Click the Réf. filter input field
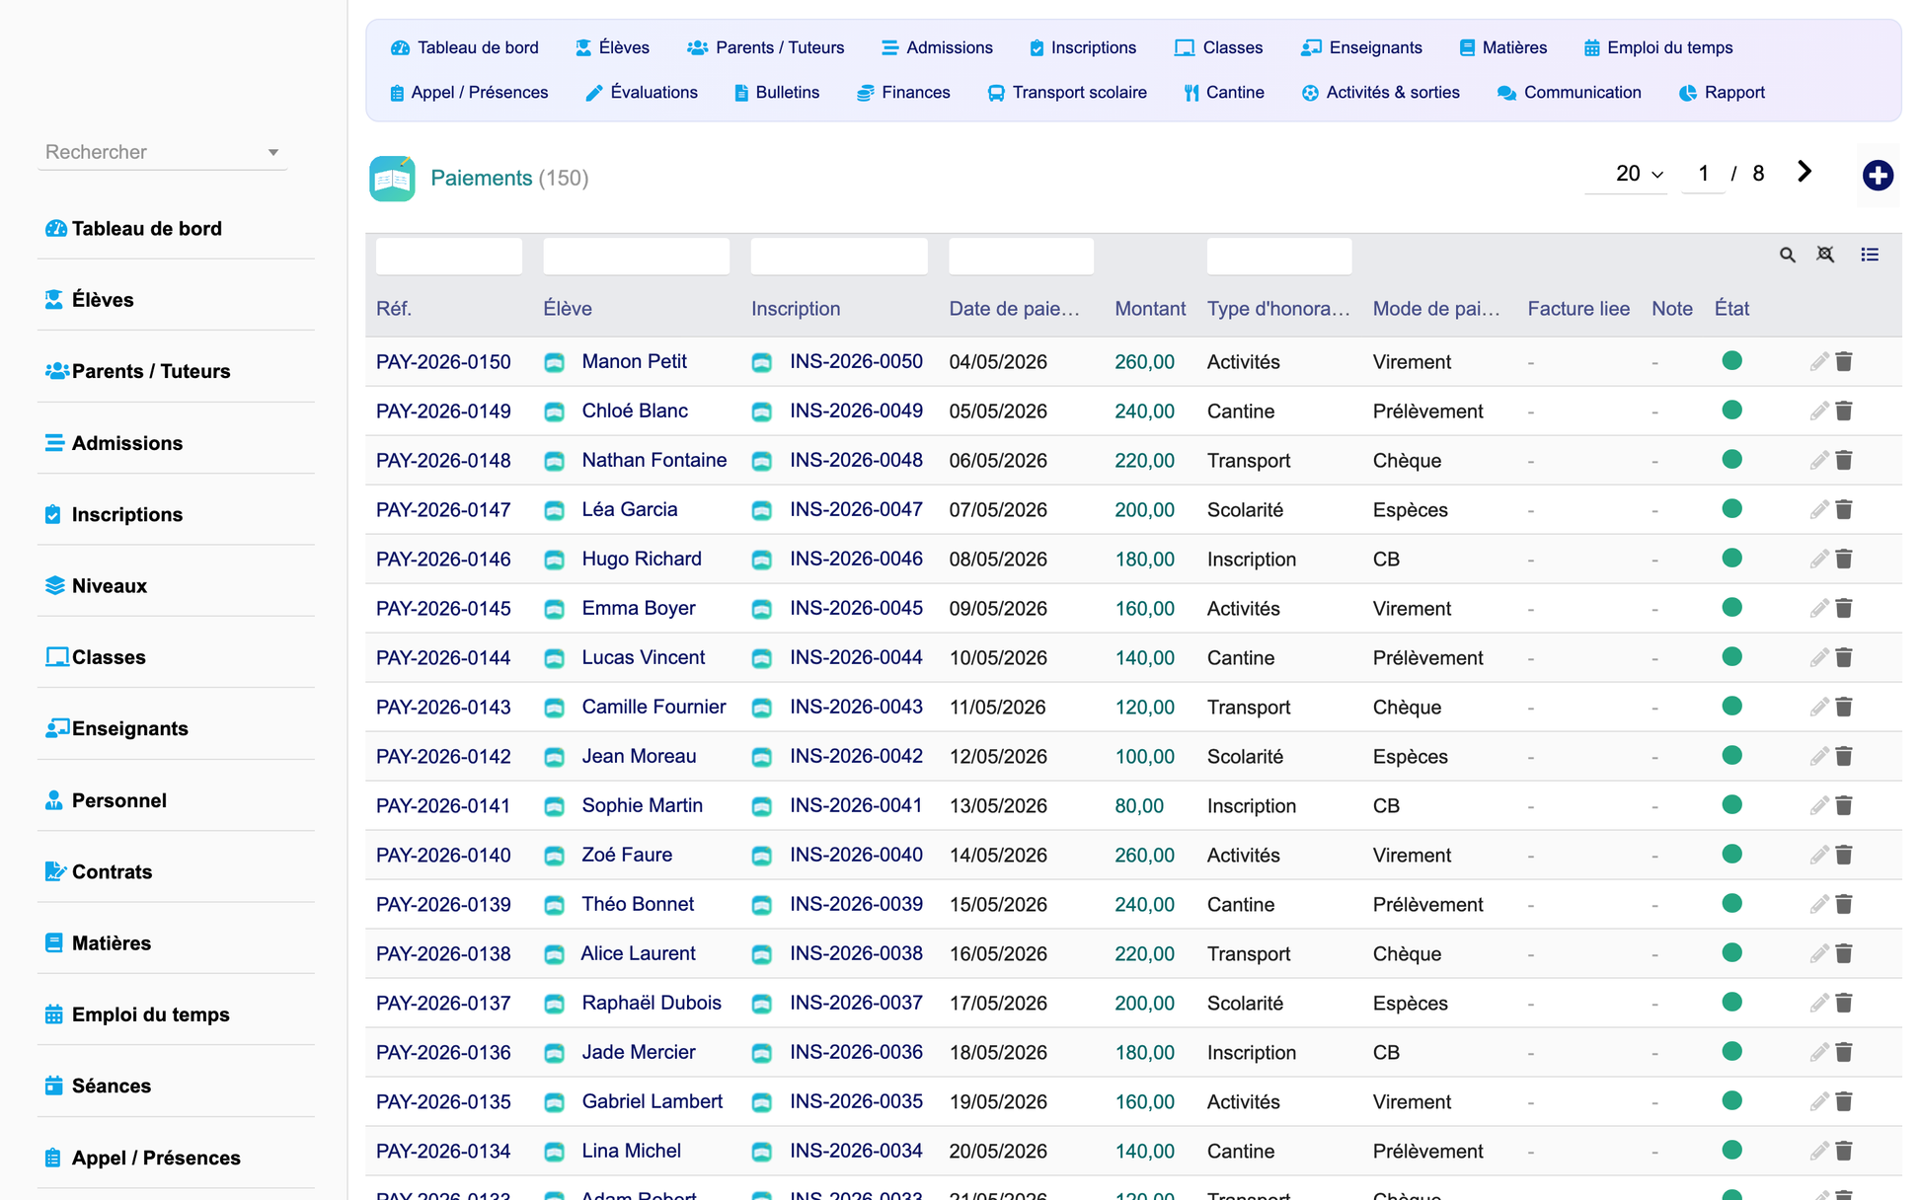 [449, 257]
